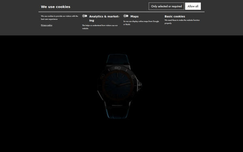Click the Google or Baidu maps description
The image size is (243, 152).
pos(141,23)
